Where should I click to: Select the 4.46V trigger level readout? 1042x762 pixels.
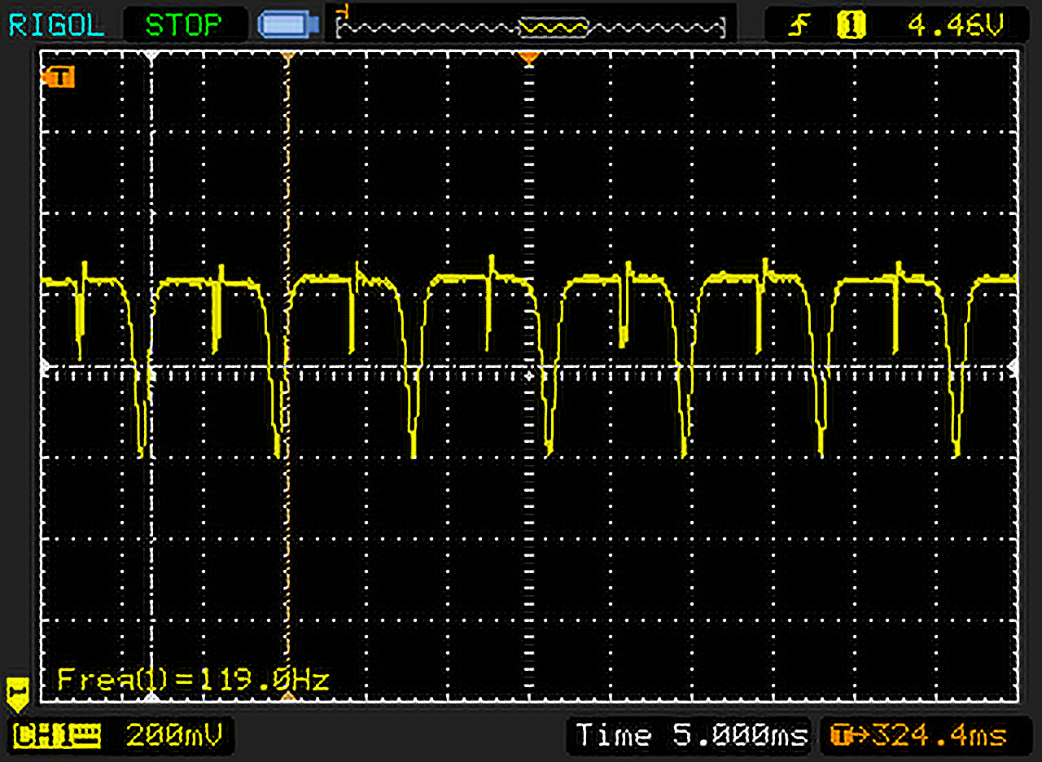956,26
